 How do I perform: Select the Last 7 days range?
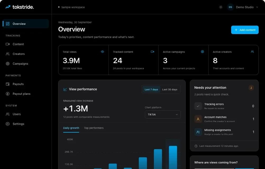click(x=151, y=90)
